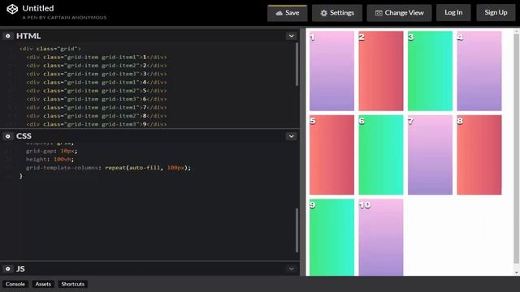Click HTML line containing item 4
This screenshot has width=520, height=292.
pyautogui.click(x=97, y=82)
